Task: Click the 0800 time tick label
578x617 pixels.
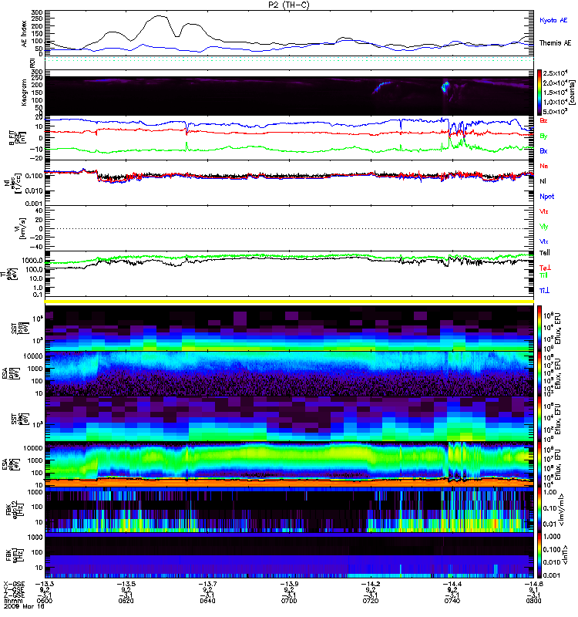Action: pyautogui.click(x=533, y=601)
